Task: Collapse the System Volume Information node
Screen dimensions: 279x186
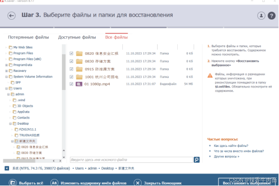Action: coord(7,77)
